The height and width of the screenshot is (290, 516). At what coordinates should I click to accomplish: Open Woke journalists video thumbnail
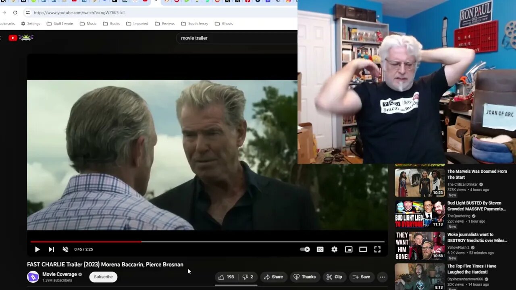[420, 246]
